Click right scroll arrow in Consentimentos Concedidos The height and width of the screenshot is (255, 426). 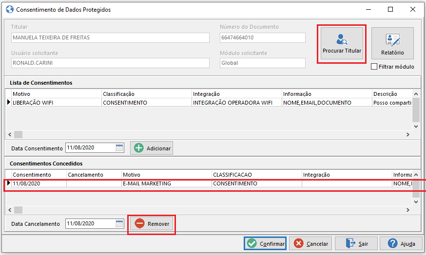[x=407, y=210]
